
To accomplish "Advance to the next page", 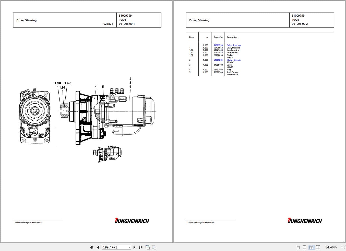I will 135,247.
